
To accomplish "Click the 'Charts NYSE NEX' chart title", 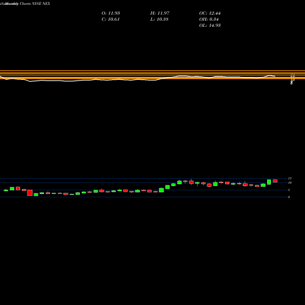I will 35,4.
